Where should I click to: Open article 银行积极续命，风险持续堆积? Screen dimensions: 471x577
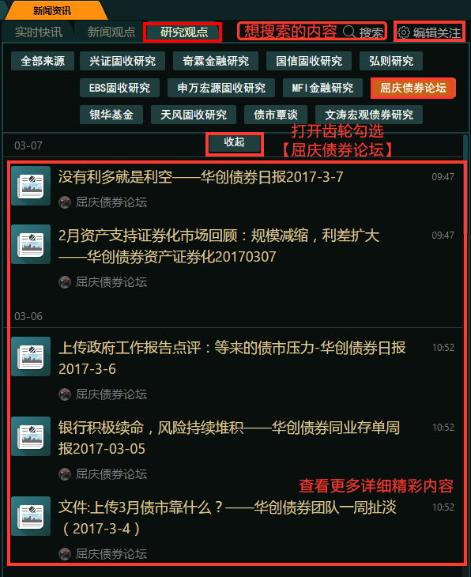click(229, 438)
